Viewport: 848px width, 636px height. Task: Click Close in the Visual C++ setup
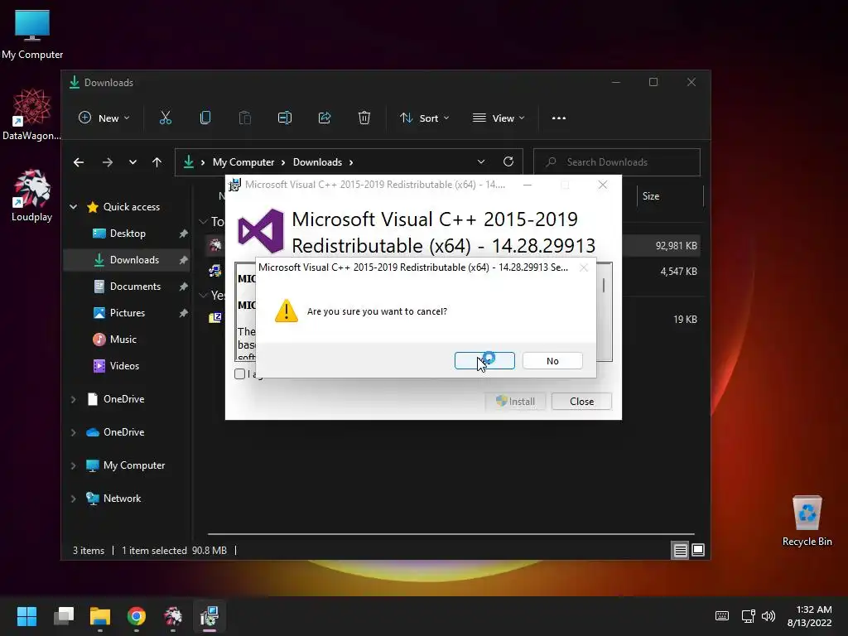[x=581, y=402]
